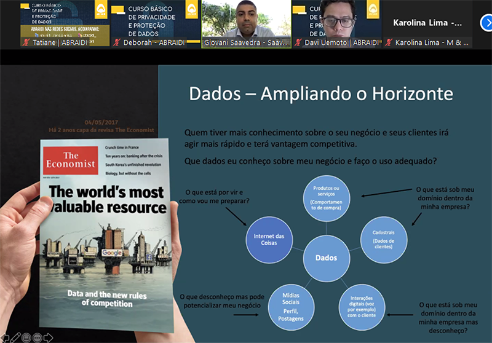
Task: Click slide title 'Dados – Ampliando o Horizonte'
Action: pos(321,94)
